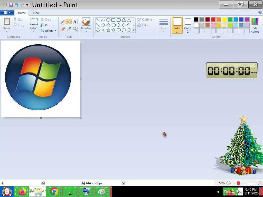
Task: Click the zoom slider handle
Action: pos(238,183)
